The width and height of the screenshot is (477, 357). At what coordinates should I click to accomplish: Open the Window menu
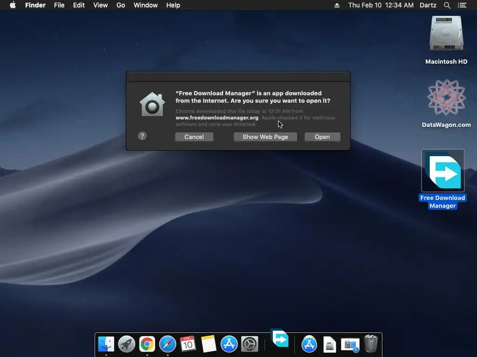pos(146,5)
